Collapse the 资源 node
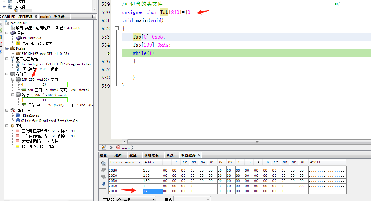The height and width of the screenshot is (201, 371). click(x=7, y=126)
